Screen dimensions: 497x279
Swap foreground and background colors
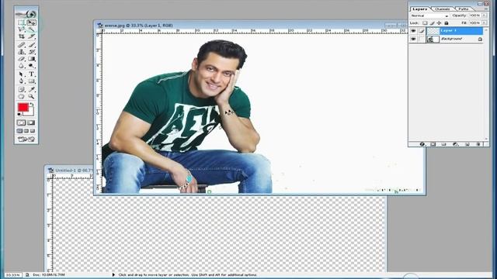[x=32, y=105]
